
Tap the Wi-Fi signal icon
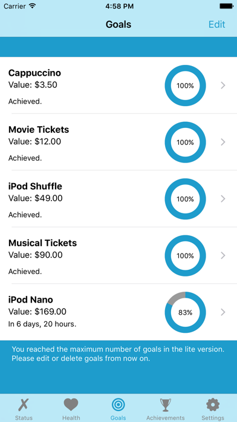33,6
